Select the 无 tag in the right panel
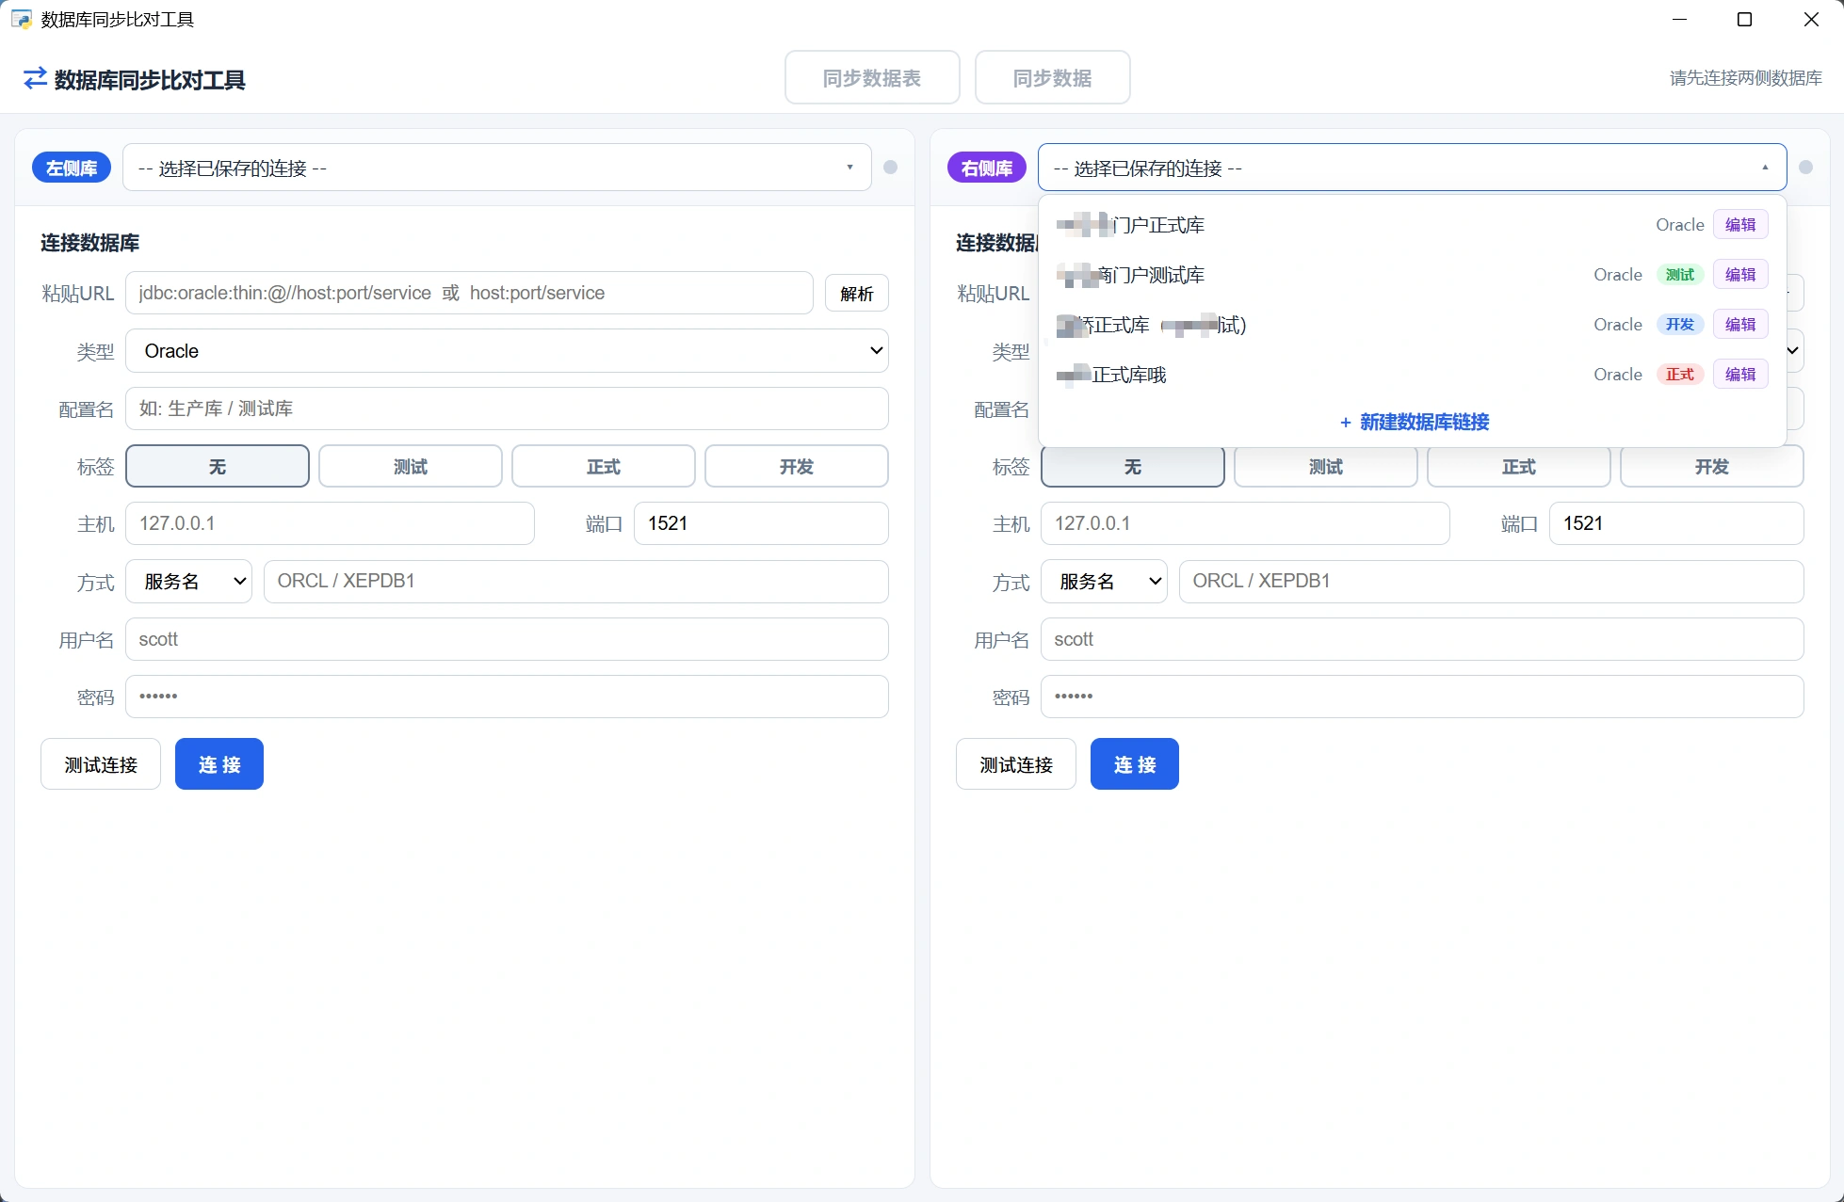The width and height of the screenshot is (1844, 1202). point(1133,467)
